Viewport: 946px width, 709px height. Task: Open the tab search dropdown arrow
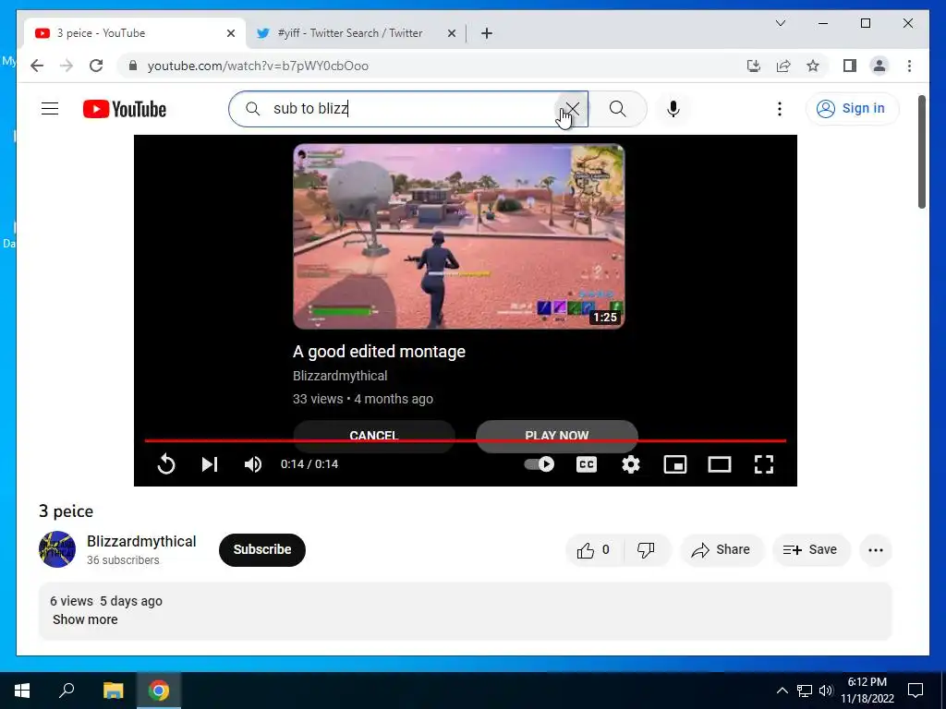[780, 23]
